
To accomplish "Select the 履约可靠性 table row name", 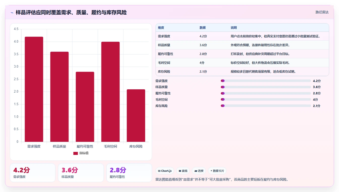I will coord(166,54).
